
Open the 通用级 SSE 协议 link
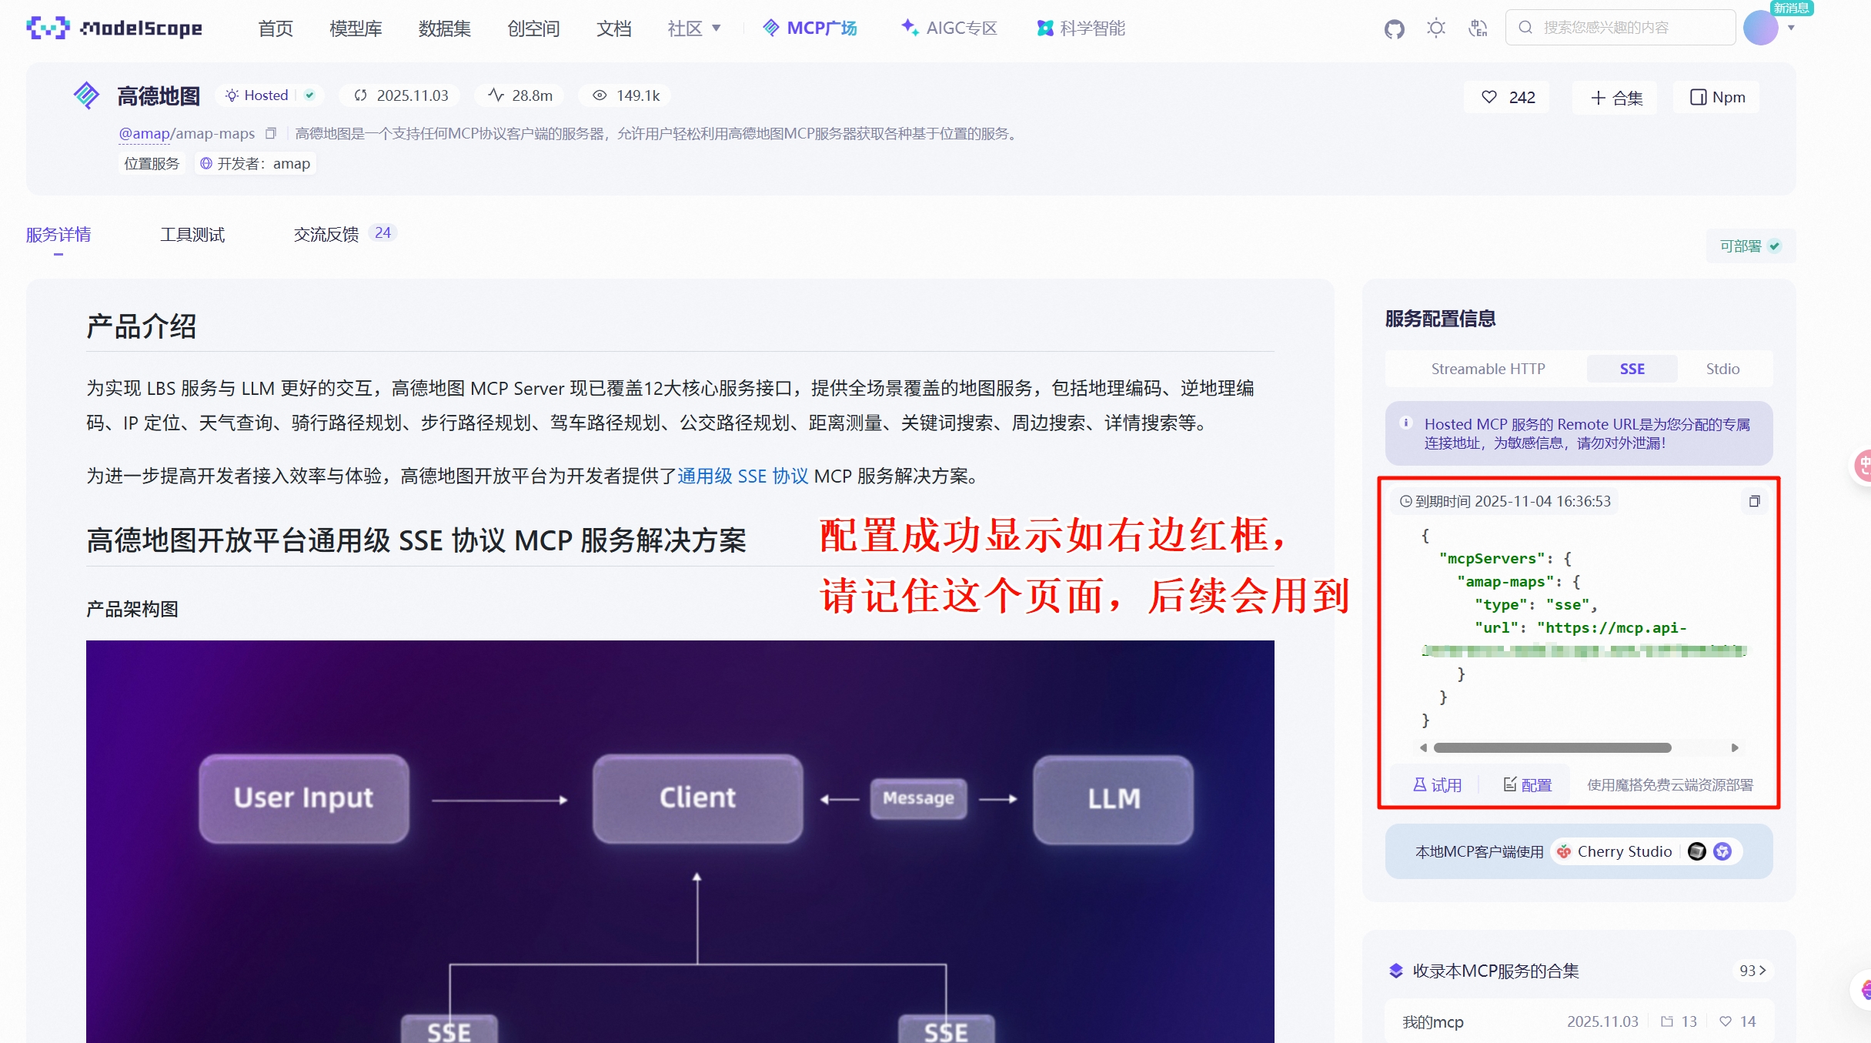742,476
